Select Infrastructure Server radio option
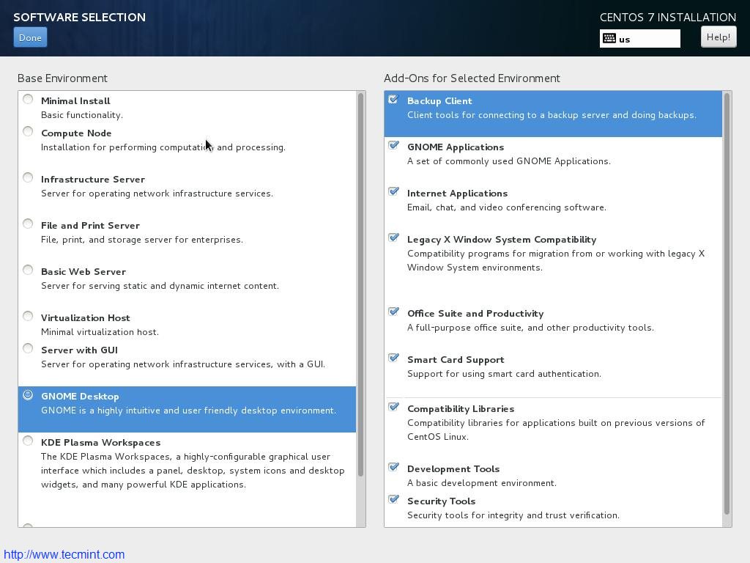The width and height of the screenshot is (750, 563). coord(28,178)
